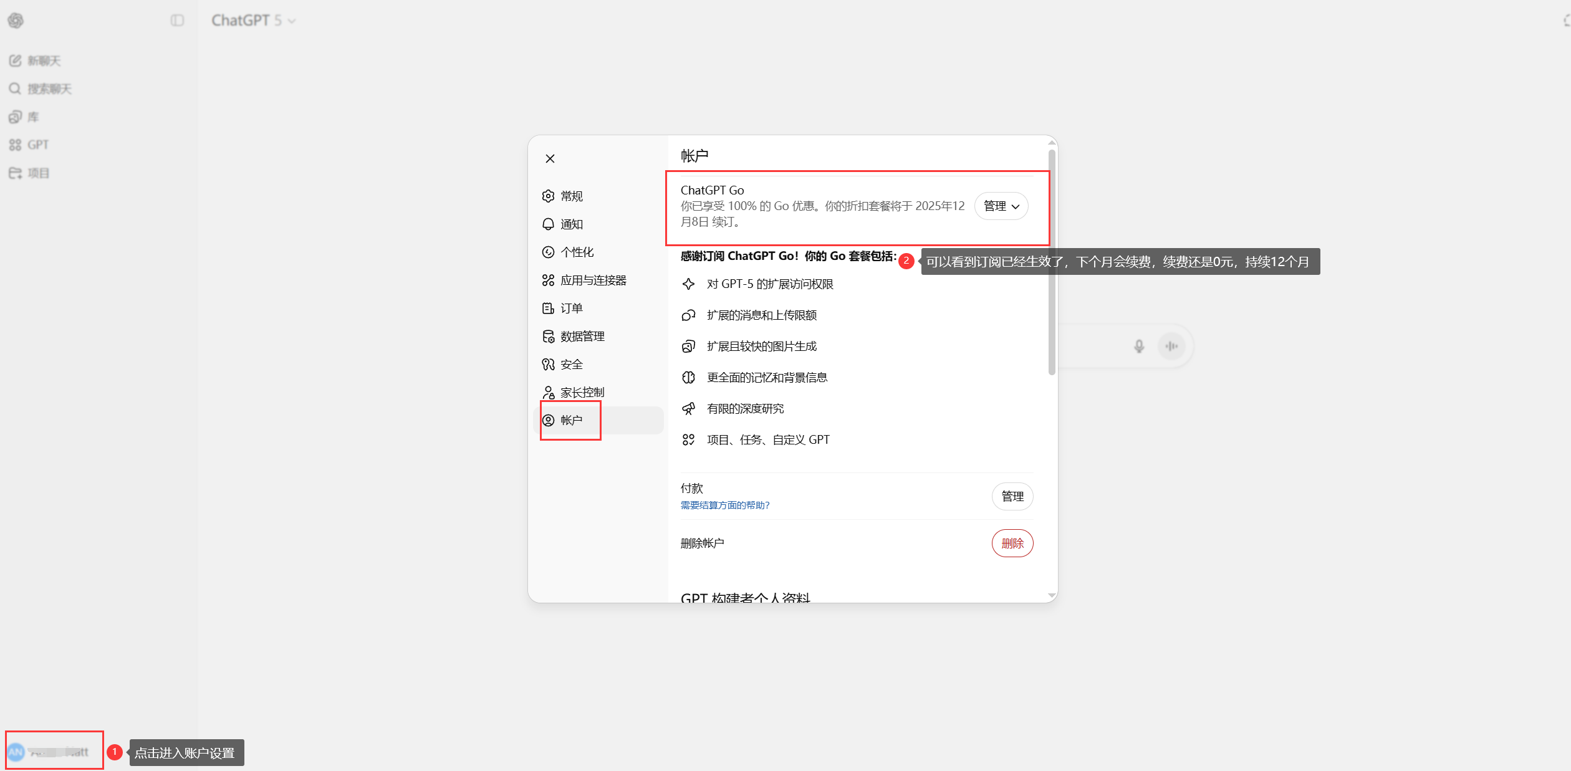
Task: Click the red 删除 account button
Action: (1012, 543)
